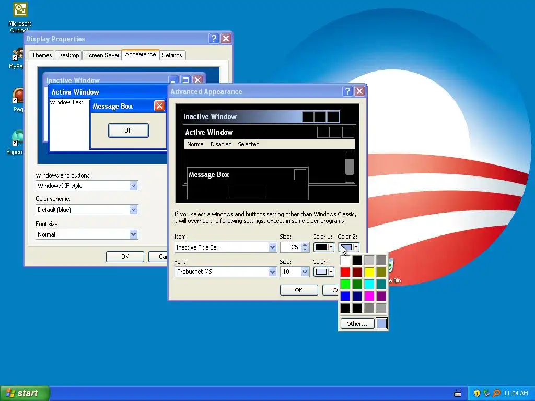Switch to the Desktop tab

68,55
